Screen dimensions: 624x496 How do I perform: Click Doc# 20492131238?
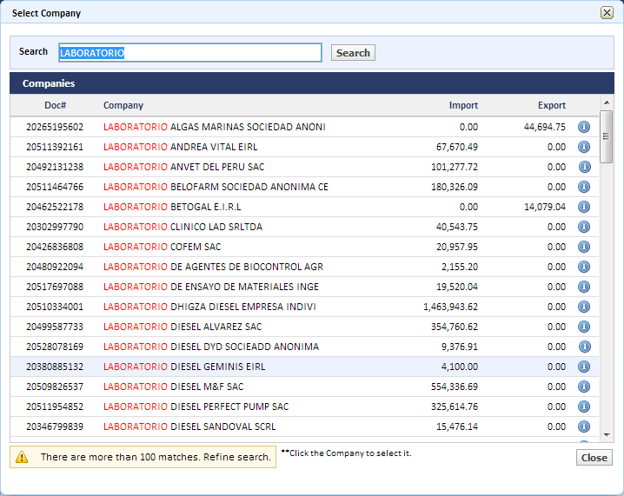point(55,167)
